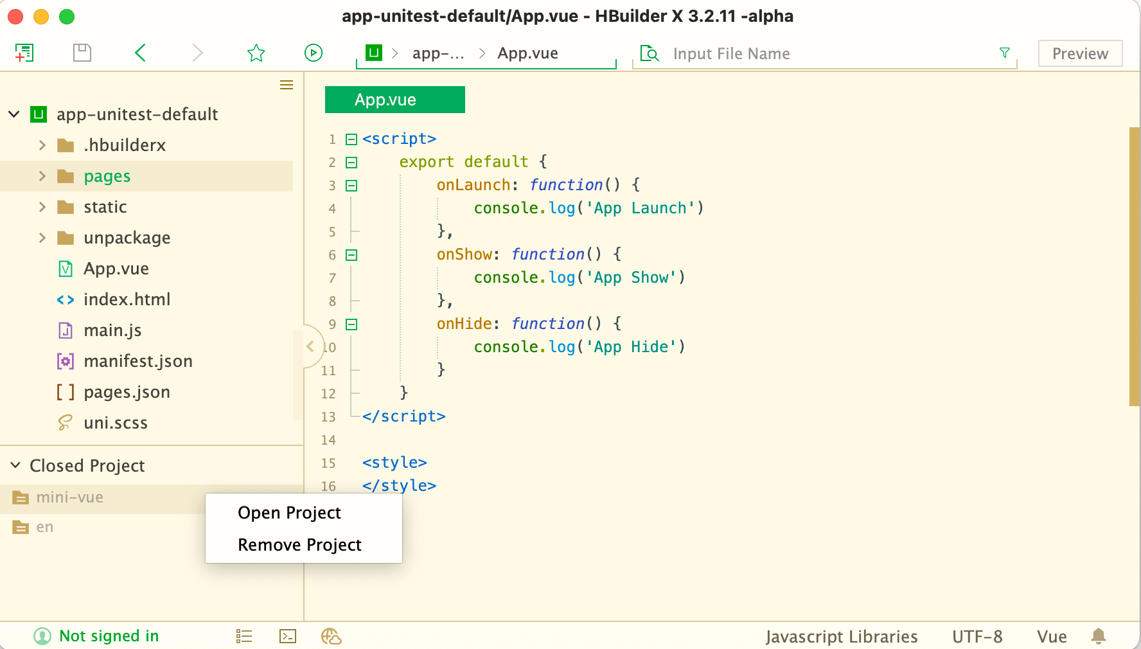The height and width of the screenshot is (649, 1141).
Task: Click the New File toolbar icon
Action: 24,53
